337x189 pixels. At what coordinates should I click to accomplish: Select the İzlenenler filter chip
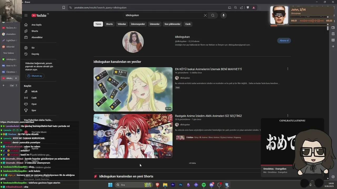click(x=155, y=24)
